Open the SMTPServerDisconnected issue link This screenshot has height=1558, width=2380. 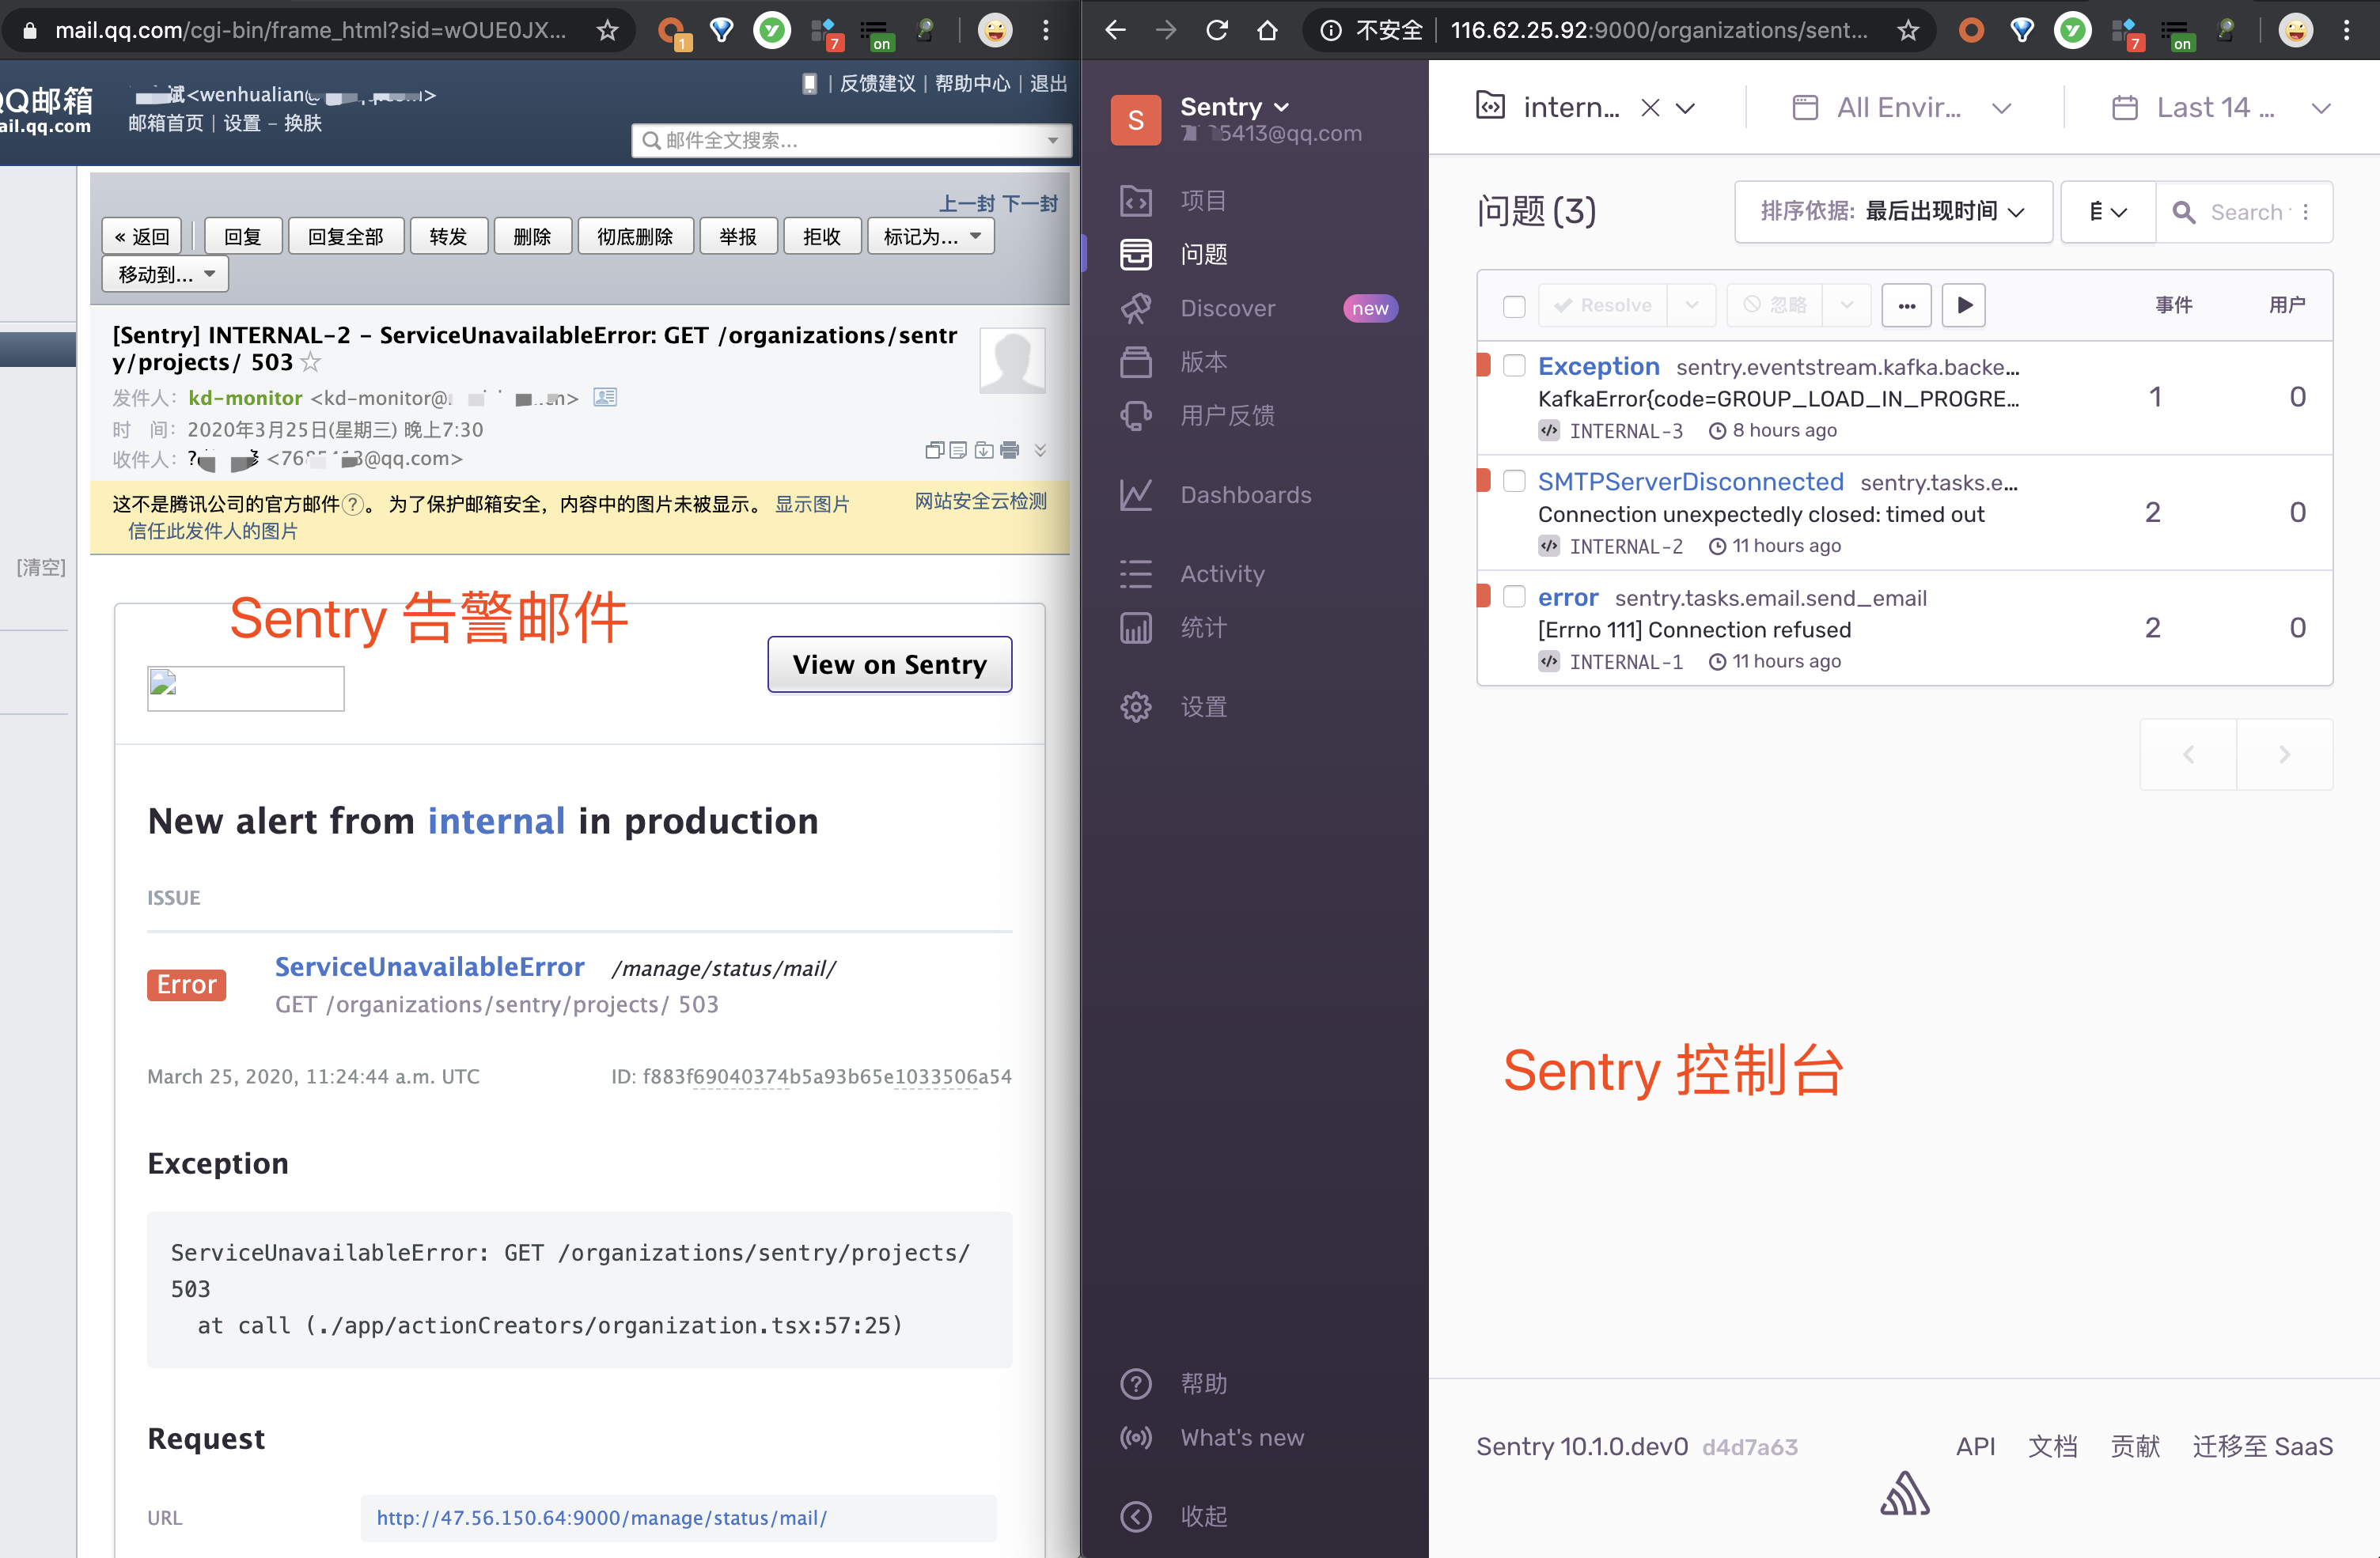coord(1690,482)
